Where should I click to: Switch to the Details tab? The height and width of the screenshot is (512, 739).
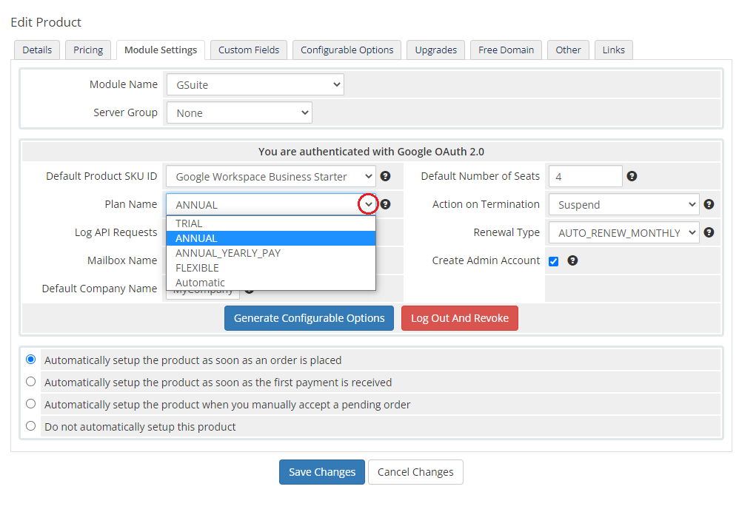(37, 50)
